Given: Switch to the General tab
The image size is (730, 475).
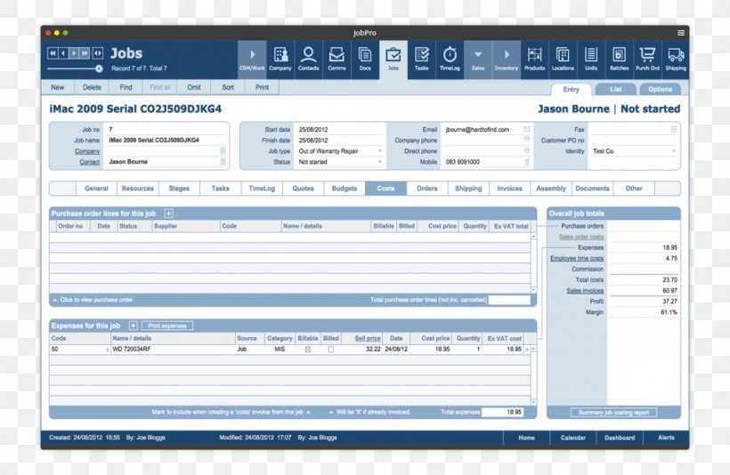Looking at the screenshot, I should point(96,189).
